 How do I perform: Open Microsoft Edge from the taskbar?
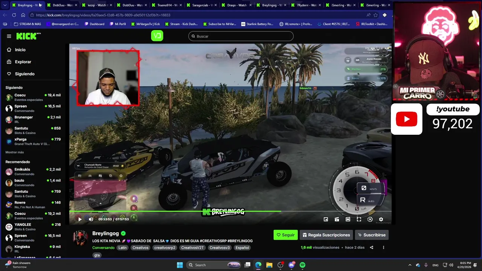click(x=258, y=265)
